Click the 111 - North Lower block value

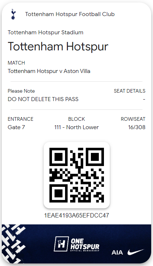pyautogui.click(x=76, y=127)
